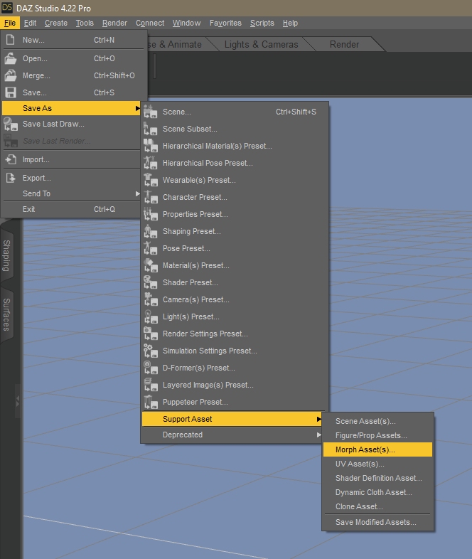Click the Shaping Preset icon

[x=150, y=231]
